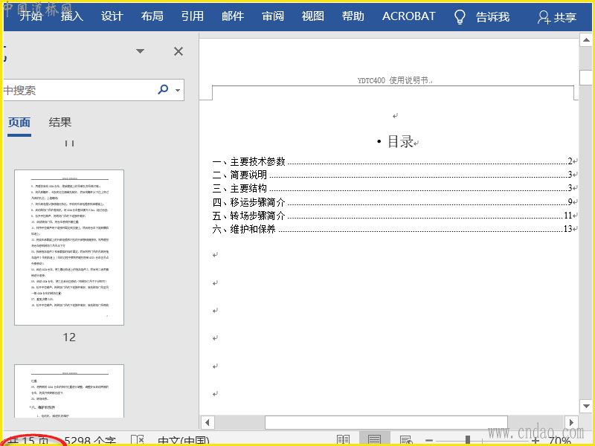Click the zoom in plus button
Viewport: 595px width, 446px height.
tap(535, 441)
